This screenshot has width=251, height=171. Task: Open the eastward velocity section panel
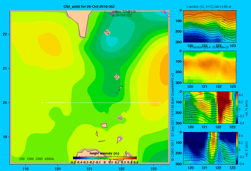210,148
